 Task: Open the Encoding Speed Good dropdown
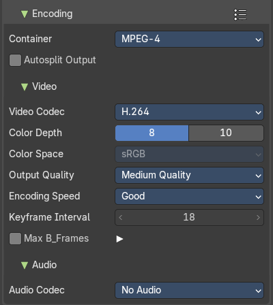[189, 196]
